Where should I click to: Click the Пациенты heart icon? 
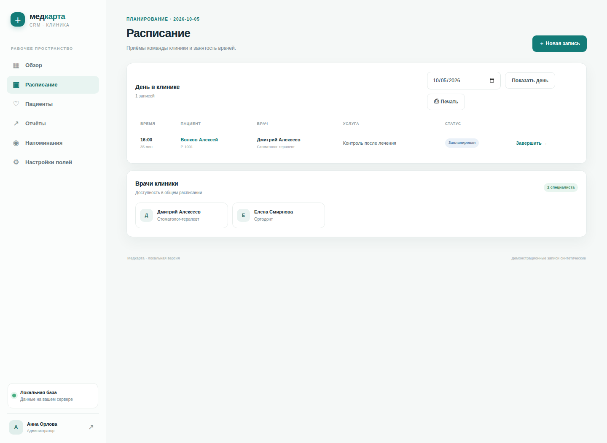point(16,104)
